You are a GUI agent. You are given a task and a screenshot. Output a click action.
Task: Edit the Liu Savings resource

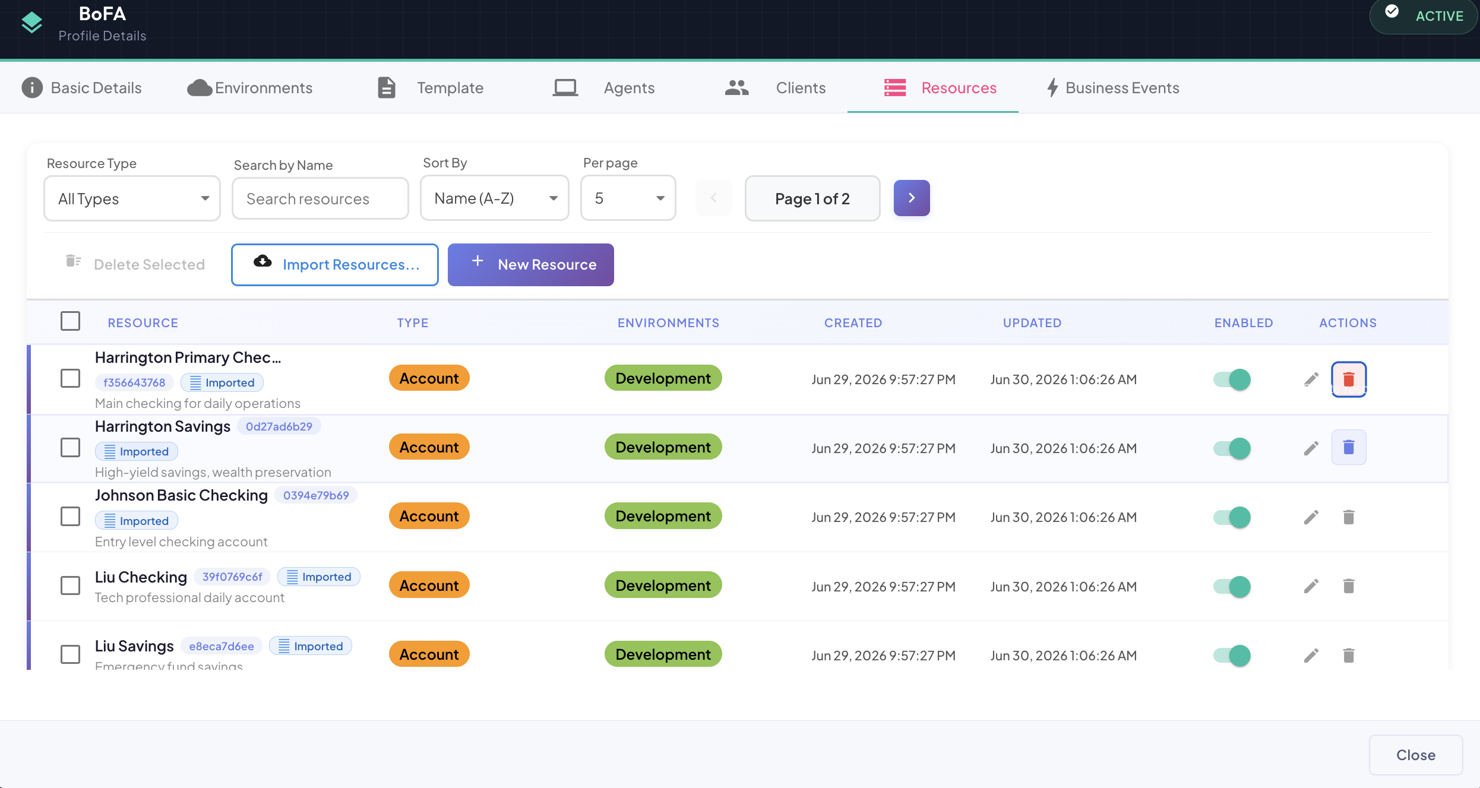pyautogui.click(x=1311, y=656)
